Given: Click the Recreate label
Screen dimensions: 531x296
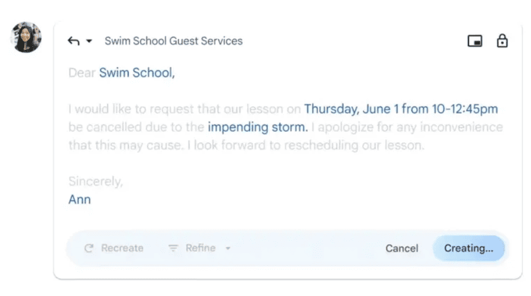Looking at the screenshot, I should [x=122, y=248].
